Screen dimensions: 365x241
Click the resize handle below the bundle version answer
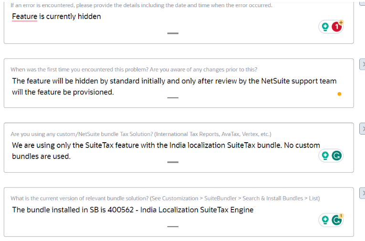pyautogui.click(x=173, y=226)
